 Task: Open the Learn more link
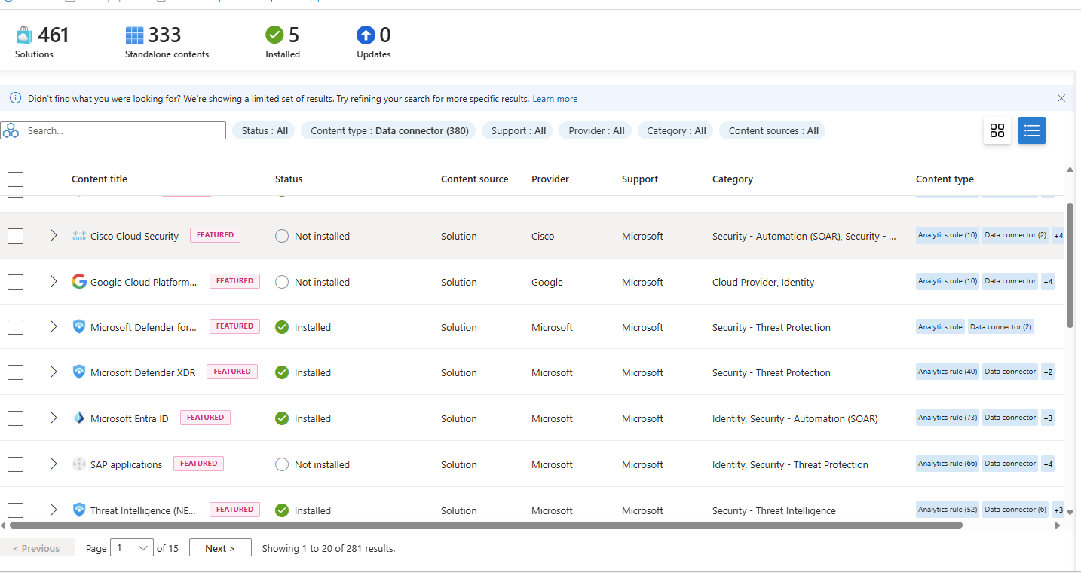(555, 99)
